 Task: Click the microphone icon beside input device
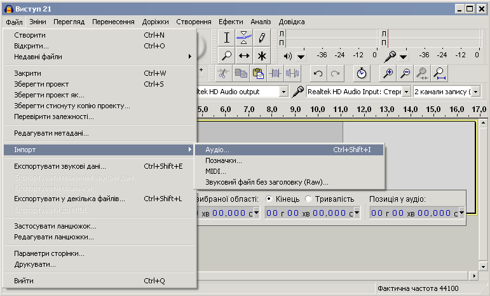coord(298,92)
